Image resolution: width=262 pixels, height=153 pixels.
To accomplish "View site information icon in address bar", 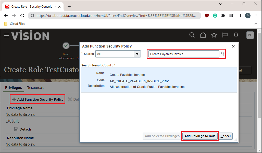I will pos(32,16).
